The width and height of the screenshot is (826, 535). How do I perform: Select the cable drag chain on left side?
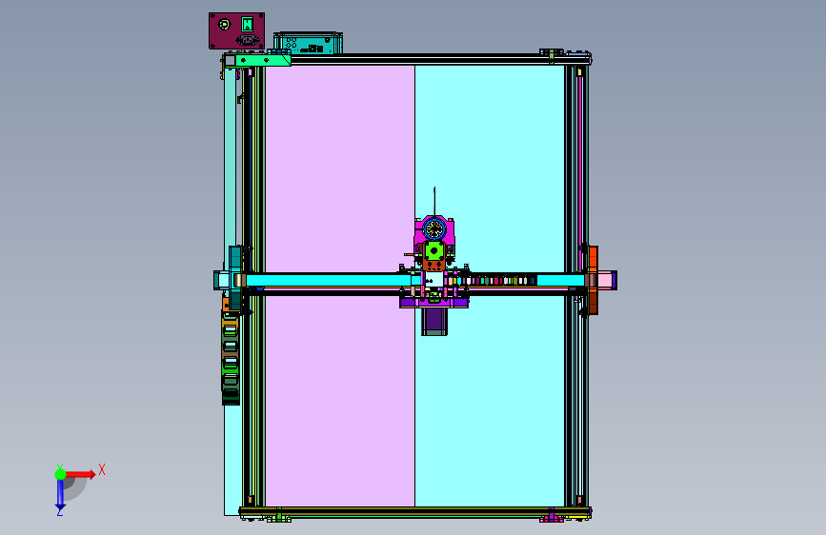(231, 357)
